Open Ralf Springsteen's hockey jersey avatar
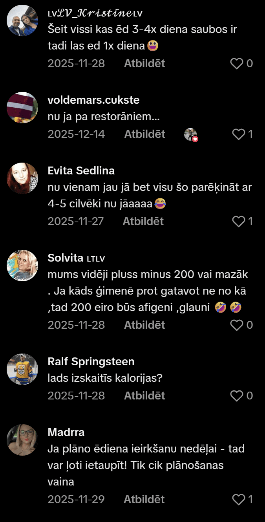Image resolution: width=265 pixels, height=522 pixels. [x=23, y=369]
